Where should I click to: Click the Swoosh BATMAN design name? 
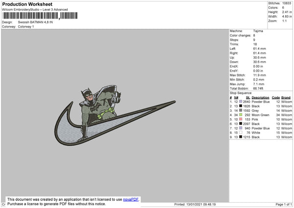coord(35,22)
